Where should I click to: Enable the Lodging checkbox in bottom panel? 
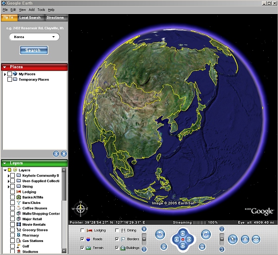82,230
